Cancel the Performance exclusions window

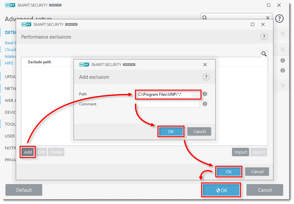pyautogui.click(x=257, y=172)
